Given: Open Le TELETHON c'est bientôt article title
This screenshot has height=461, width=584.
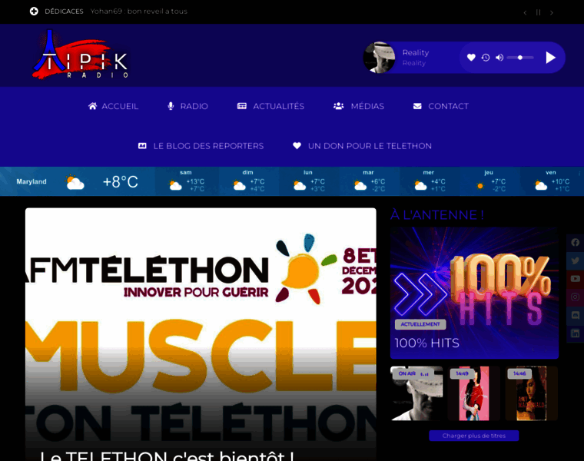Looking at the screenshot, I should coord(167,456).
